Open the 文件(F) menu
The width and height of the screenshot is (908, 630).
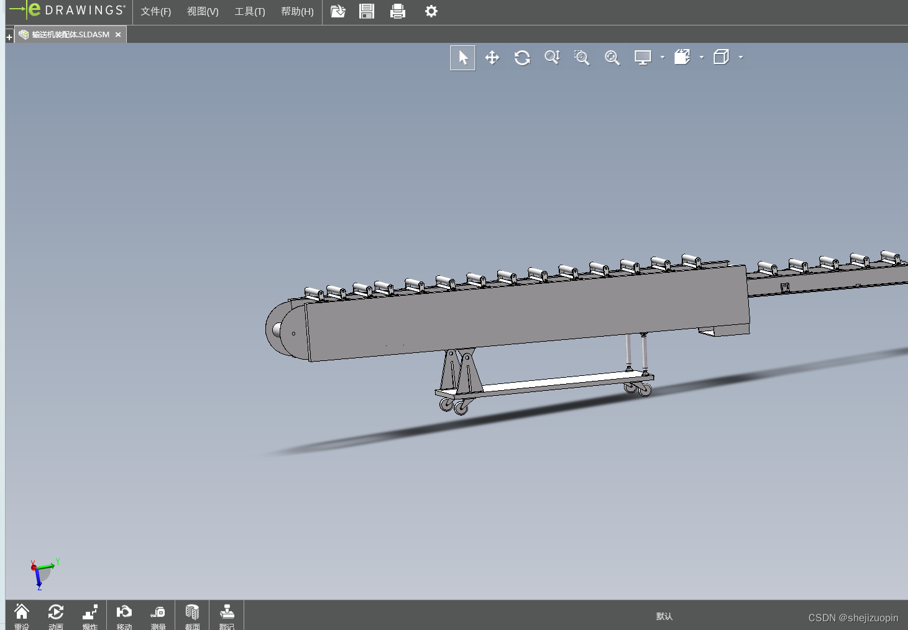pyautogui.click(x=155, y=12)
